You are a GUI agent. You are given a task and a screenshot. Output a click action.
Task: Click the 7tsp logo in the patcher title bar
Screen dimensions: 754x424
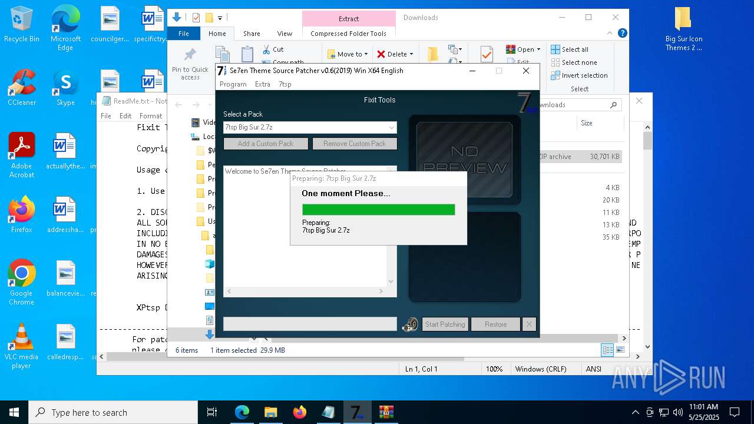[x=221, y=71]
